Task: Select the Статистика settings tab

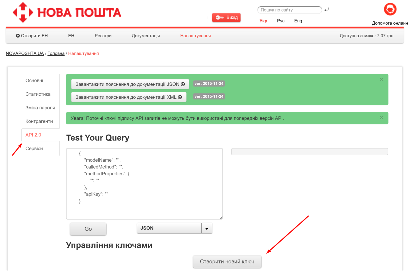Action: pyautogui.click(x=38, y=94)
